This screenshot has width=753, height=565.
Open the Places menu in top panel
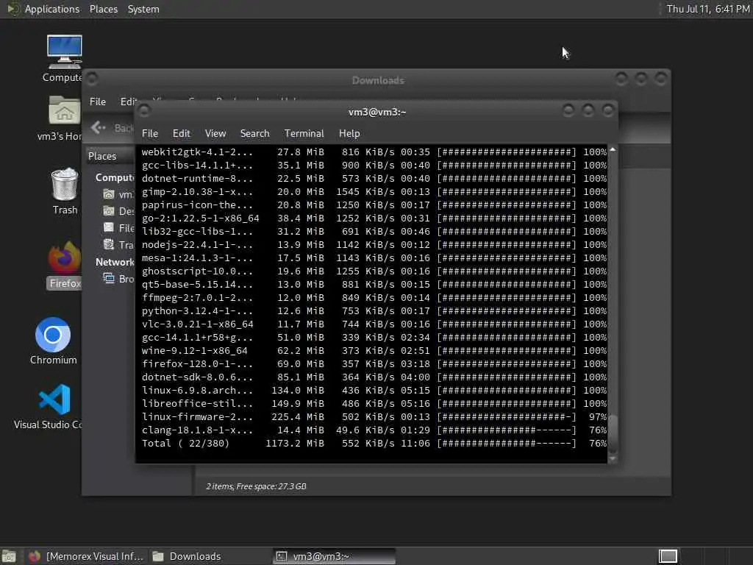(103, 9)
